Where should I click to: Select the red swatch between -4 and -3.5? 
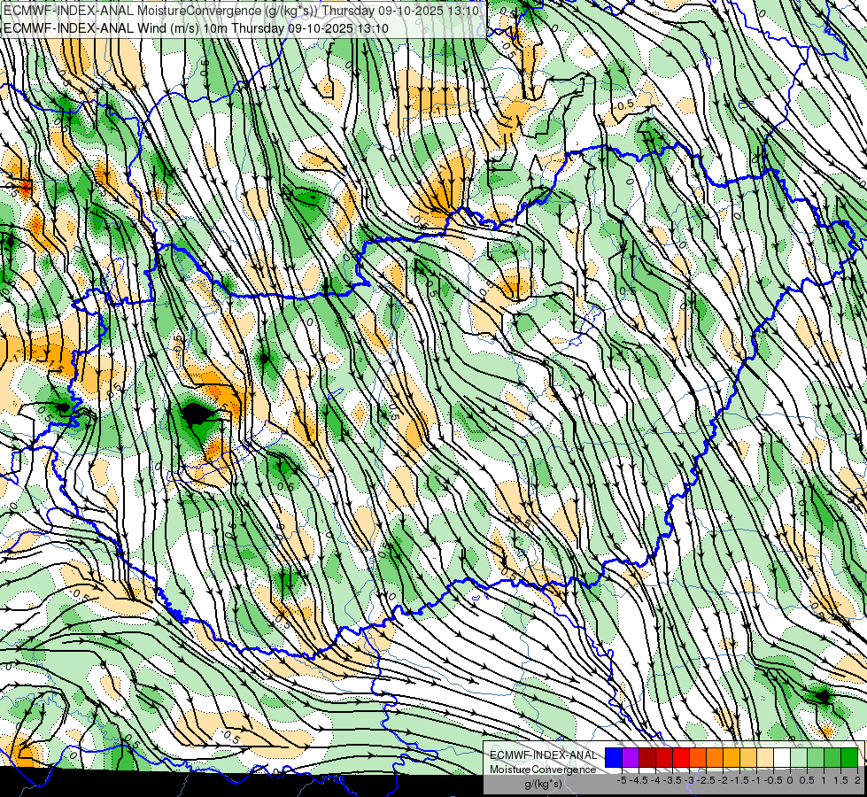664,758
